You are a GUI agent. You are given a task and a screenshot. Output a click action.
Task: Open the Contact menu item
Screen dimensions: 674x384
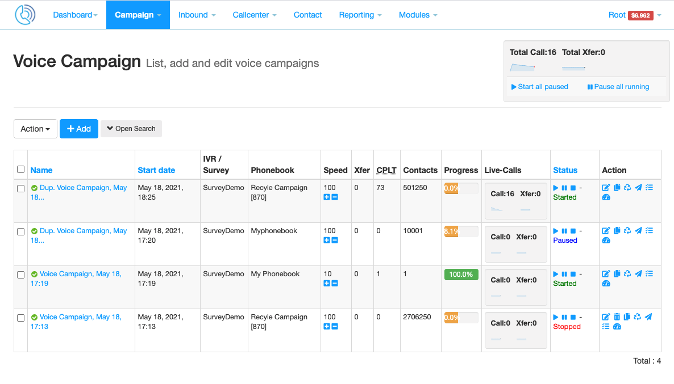click(307, 15)
